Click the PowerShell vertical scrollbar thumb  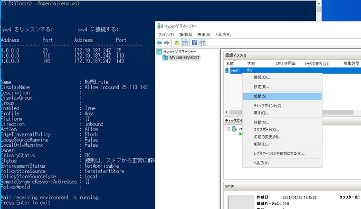319,9
